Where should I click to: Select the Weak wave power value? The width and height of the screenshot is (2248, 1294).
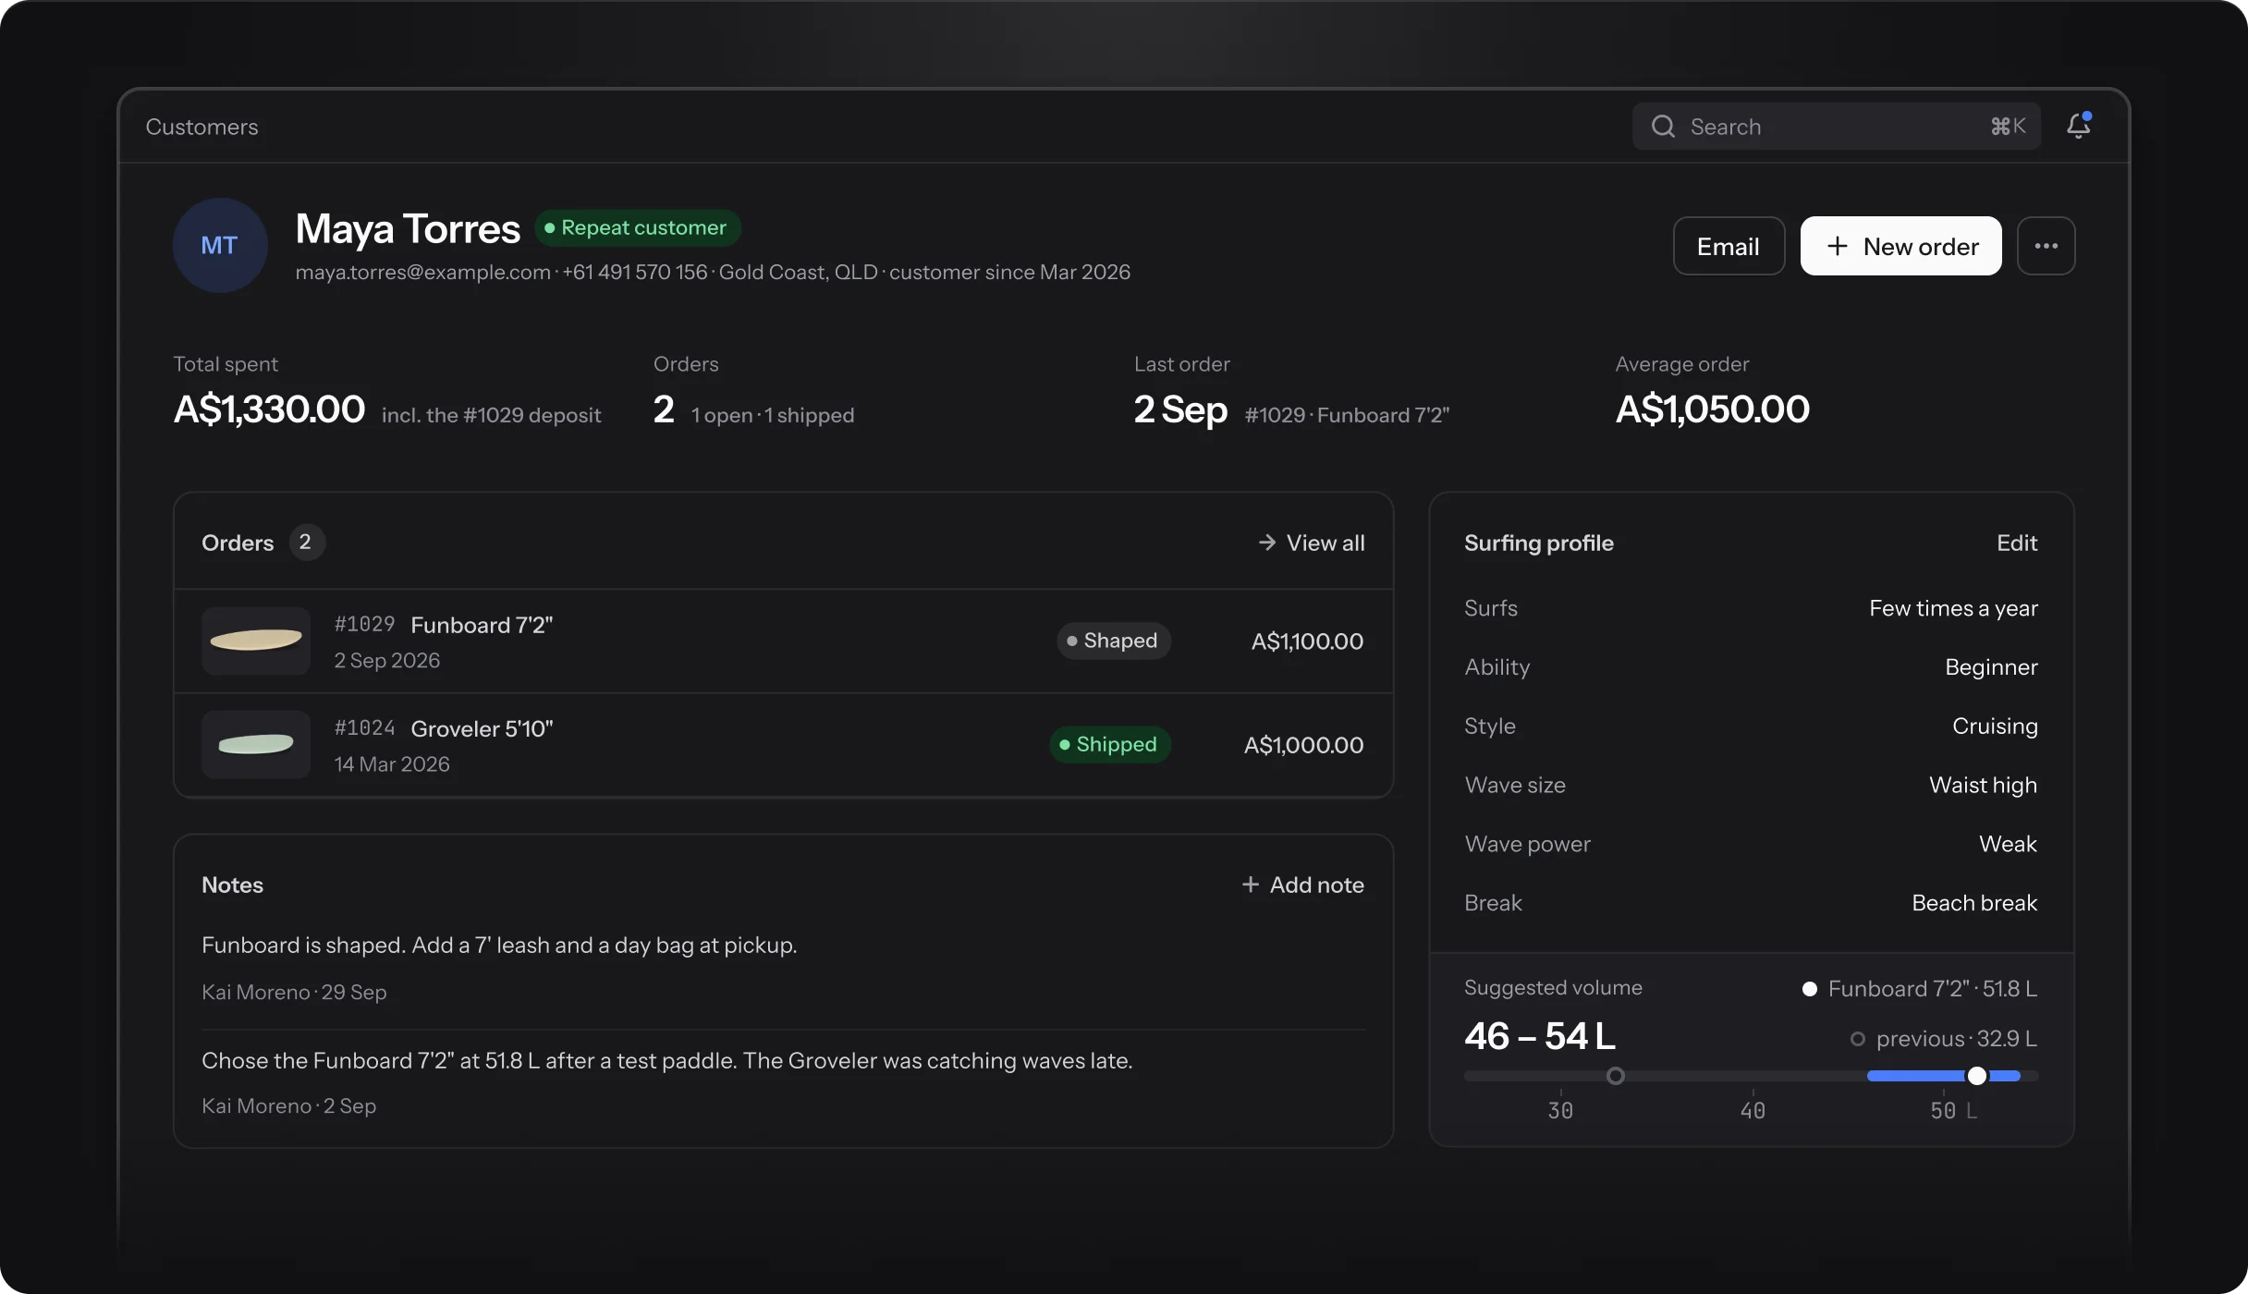click(x=2008, y=844)
